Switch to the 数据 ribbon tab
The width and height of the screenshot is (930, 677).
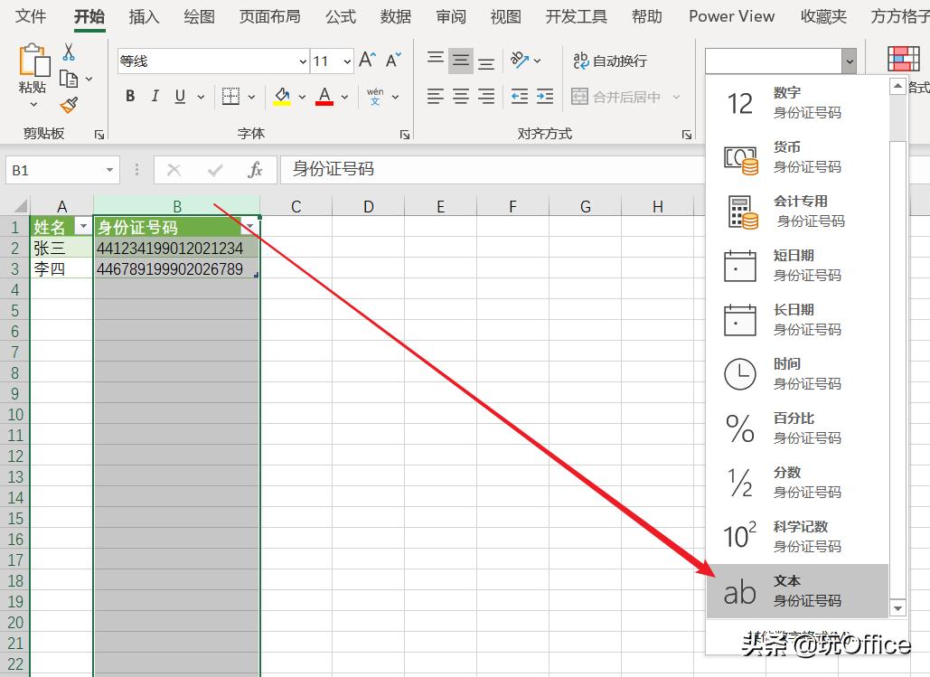click(x=395, y=16)
